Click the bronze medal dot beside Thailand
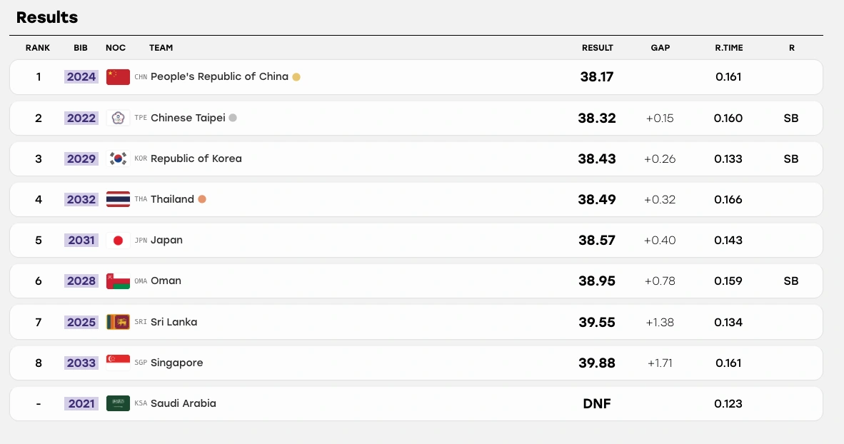 coord(202,199)
